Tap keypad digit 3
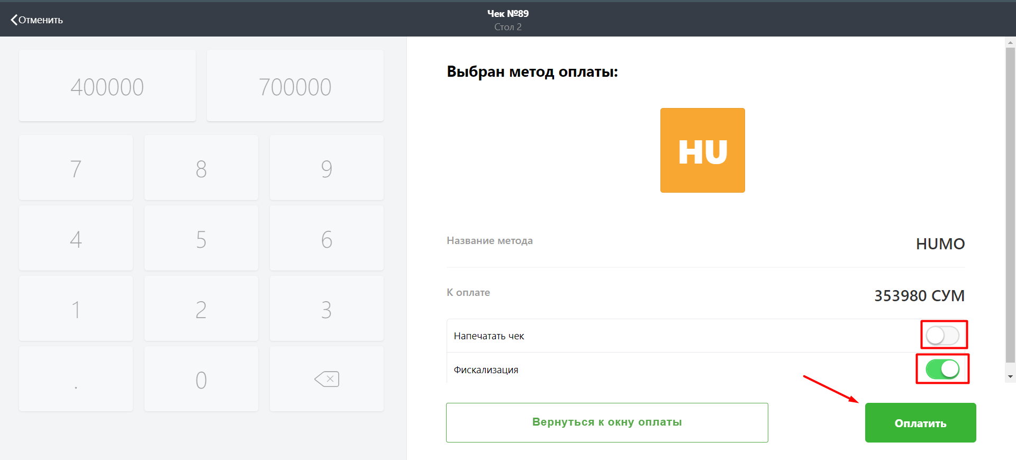Screen dimensions: 1016x460 click(x=326, y=309)
